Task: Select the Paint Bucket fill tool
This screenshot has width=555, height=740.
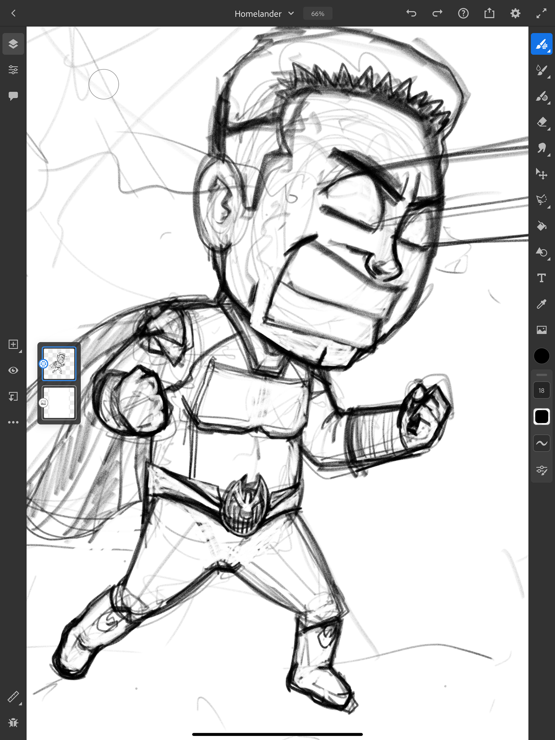Action: (x=541, y=226)
